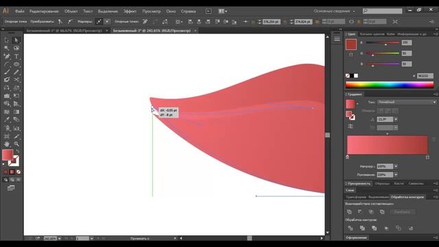
Task: Open Arrange Documents dropdown in menu bar
Action: [x=223, y=11]
